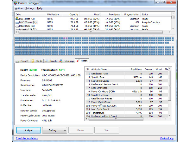
Task: Click the Worst column header in SMART table
Action: point(159,69)
